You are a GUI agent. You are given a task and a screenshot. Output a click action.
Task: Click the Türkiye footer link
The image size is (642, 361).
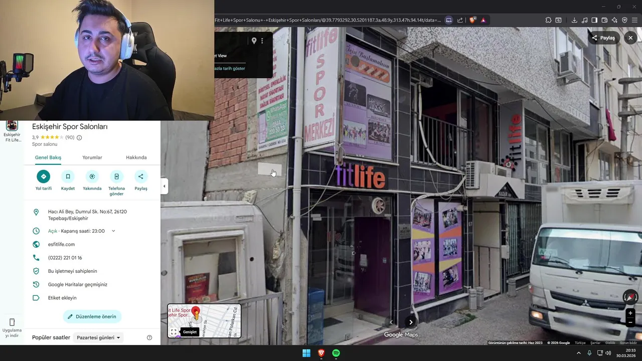(x=580, y=343)
